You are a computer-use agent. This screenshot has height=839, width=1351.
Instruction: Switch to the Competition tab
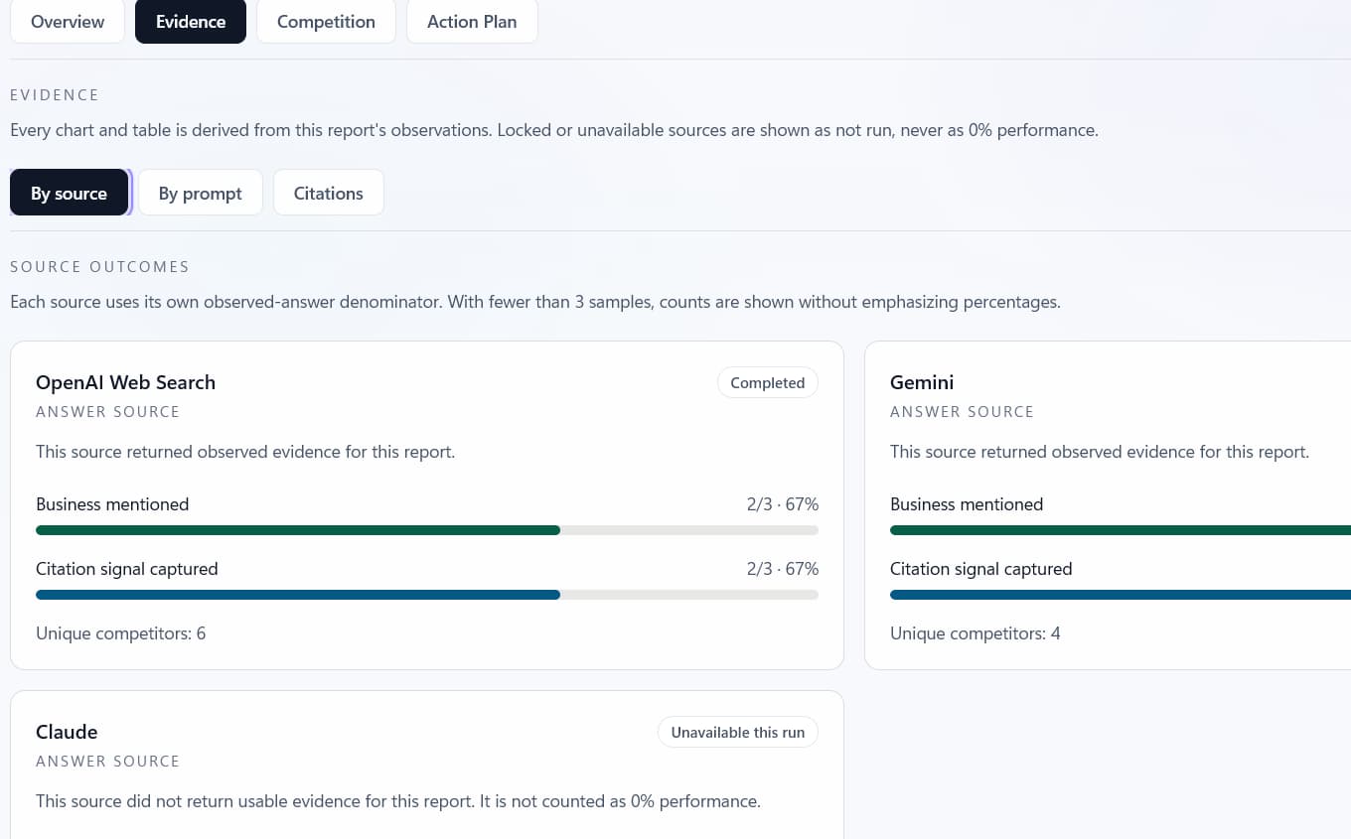pos(326,22)
